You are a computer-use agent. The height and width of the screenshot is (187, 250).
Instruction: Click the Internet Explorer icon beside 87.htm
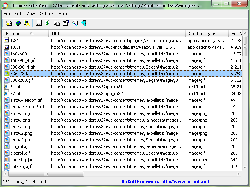pyautogui.click(x=6, y=93)
